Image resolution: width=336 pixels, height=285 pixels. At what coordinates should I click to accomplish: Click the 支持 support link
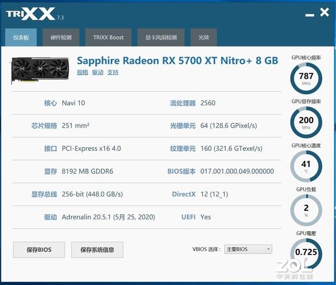(x=113, y=72)
